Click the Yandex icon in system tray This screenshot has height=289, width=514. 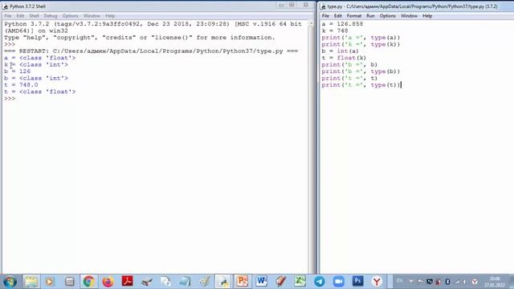(x=475, y=282)
